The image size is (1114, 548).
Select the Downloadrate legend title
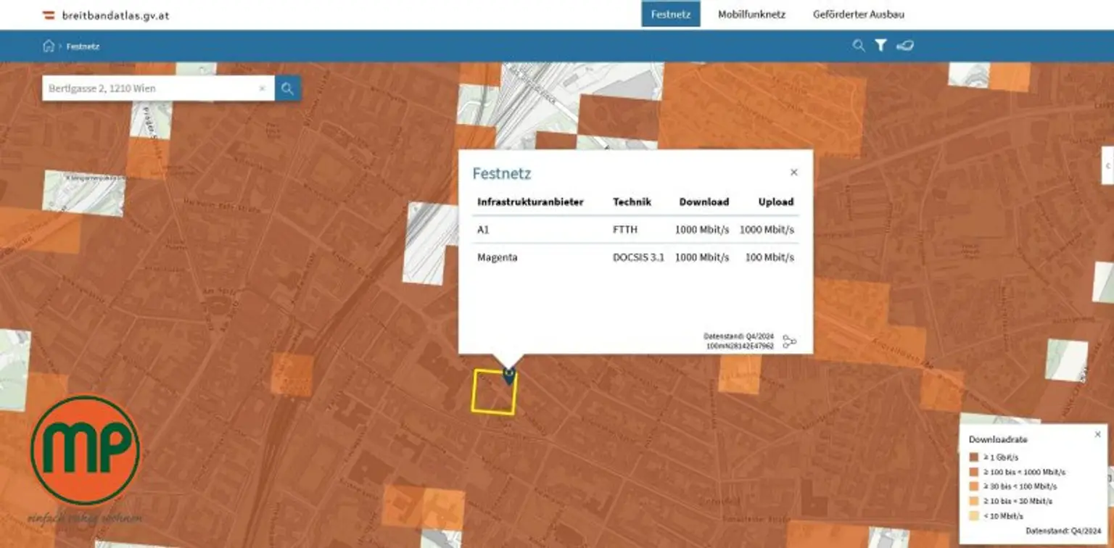coord(998,439)
